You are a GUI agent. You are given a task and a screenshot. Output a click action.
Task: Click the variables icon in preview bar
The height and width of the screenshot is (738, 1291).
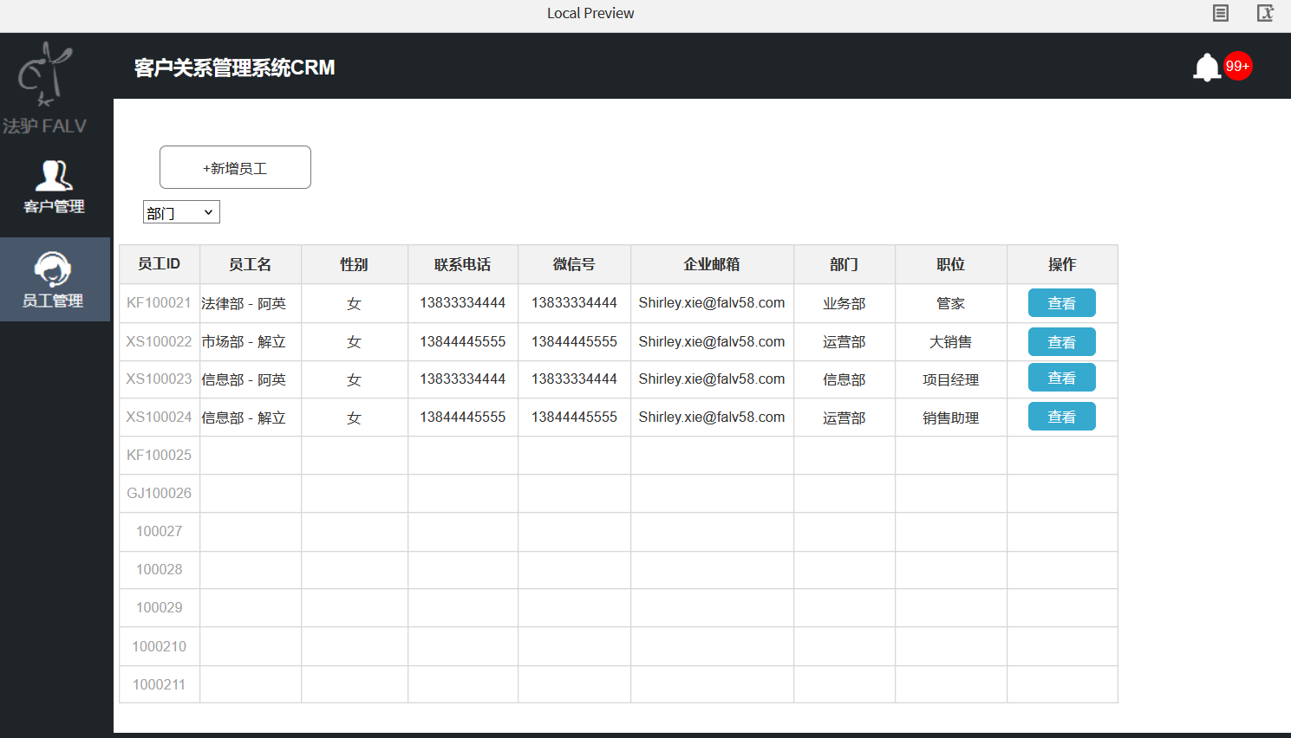tap(1265, 13)
